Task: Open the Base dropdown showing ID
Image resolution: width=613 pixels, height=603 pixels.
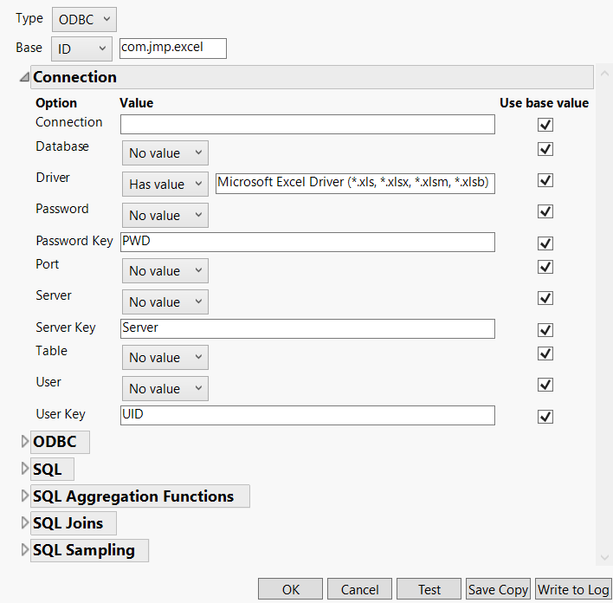Action: point(81,49)
